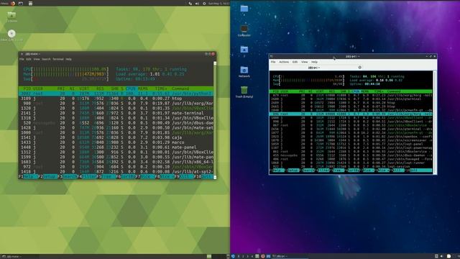Open Help menu in QTerminal window
The image size is (460, 259).
click(315, 62)
